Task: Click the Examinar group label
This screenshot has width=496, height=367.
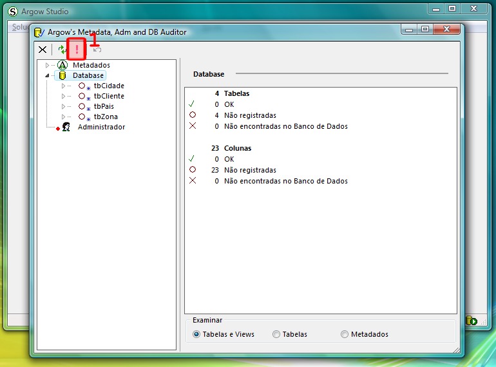Action: [207, 320]
